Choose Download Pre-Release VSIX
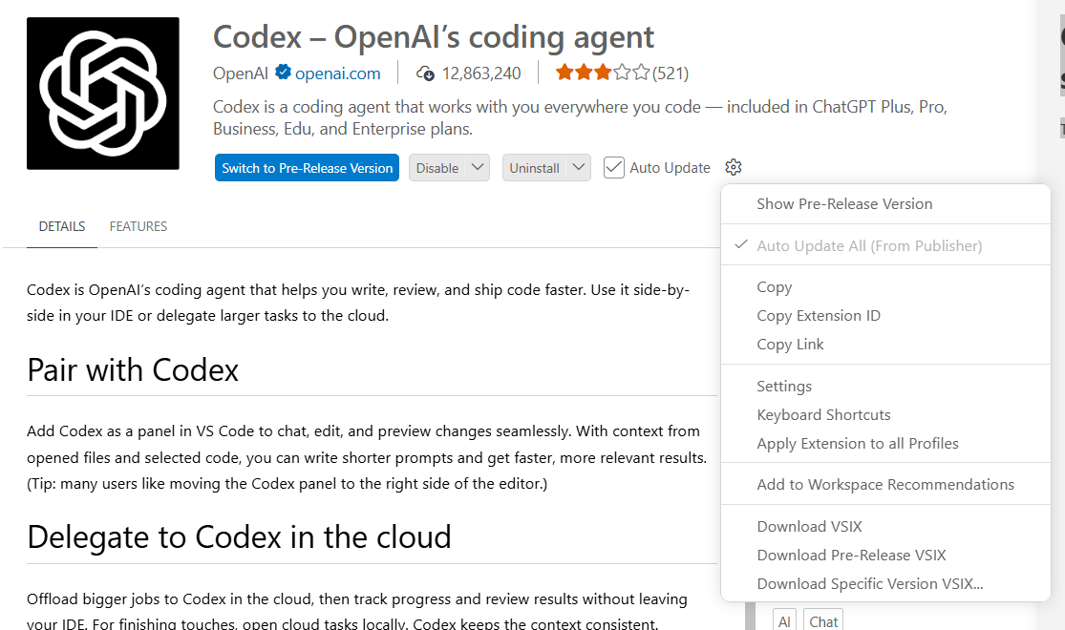This screenshot has height=630, width=1065. pyautogui.click(x=885, y=555)
